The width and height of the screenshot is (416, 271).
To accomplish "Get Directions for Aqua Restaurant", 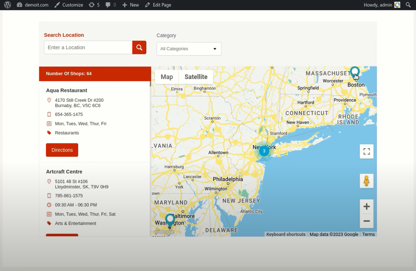I will (x=62, y=150).
